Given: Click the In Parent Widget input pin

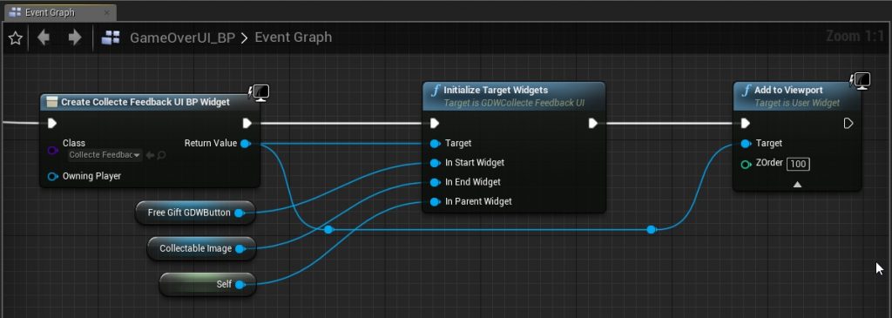Looking at the screenshot, I should click(436, 201).
